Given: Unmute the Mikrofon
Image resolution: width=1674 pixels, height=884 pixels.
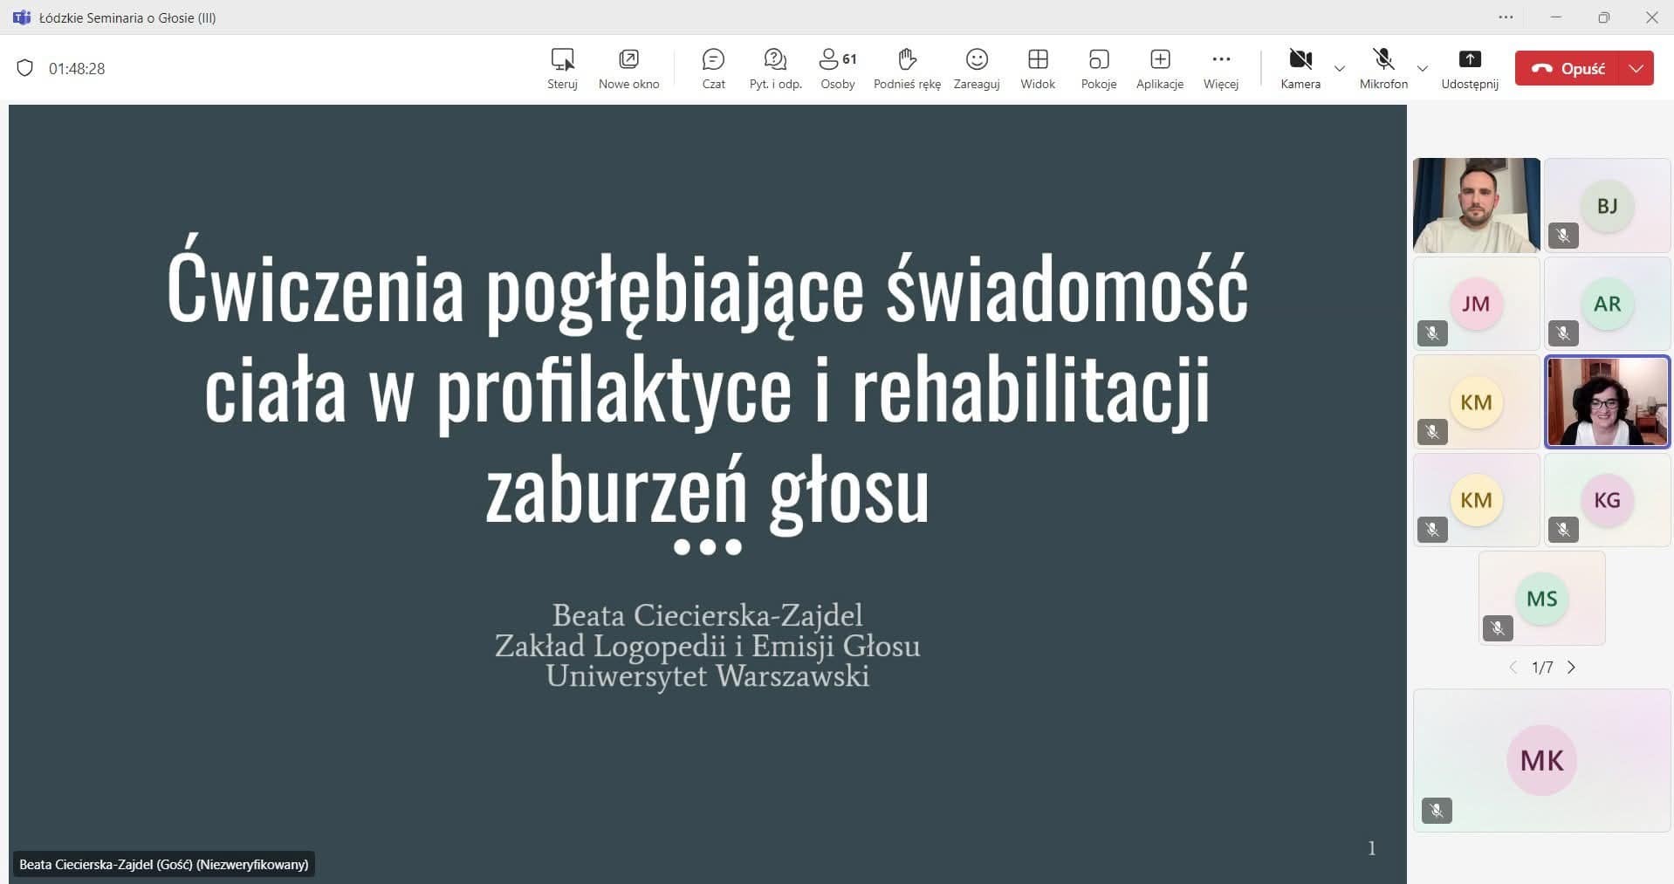Looking at the screenshot, I should click(1382, 68).
